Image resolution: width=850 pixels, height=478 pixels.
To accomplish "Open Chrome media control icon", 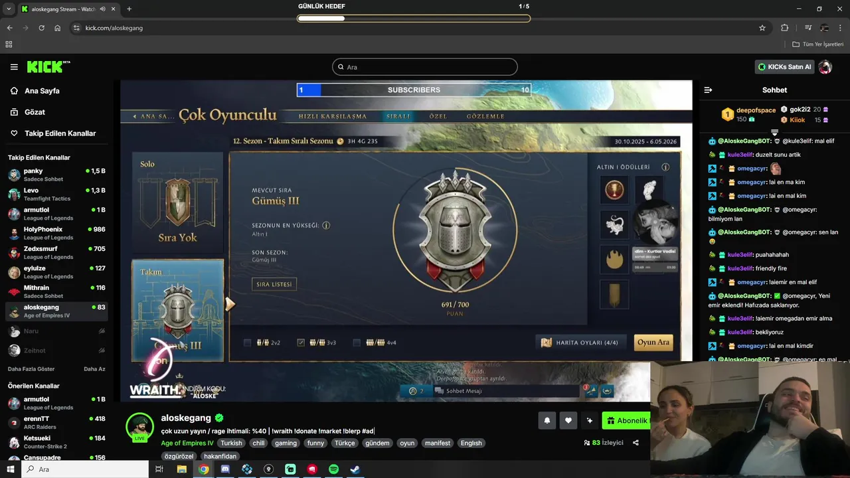I will [x=808, y=28].
